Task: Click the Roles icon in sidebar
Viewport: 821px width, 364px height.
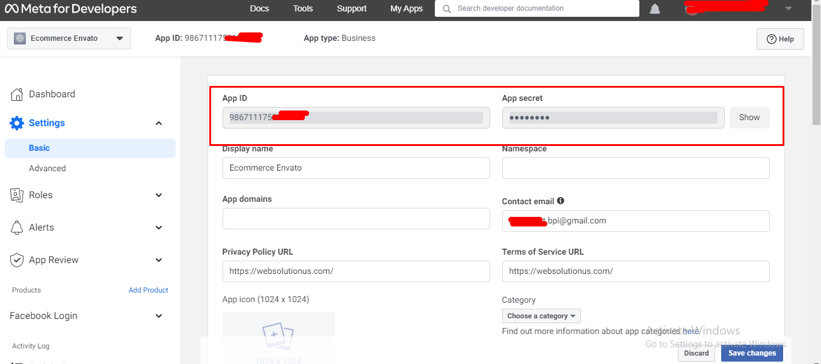Action: [x=17, y=195]
